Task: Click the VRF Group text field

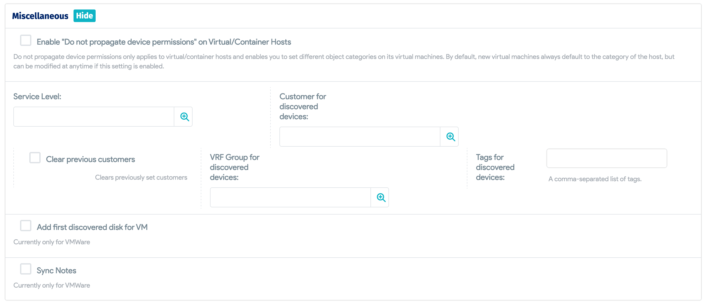Action: point(290,197)
